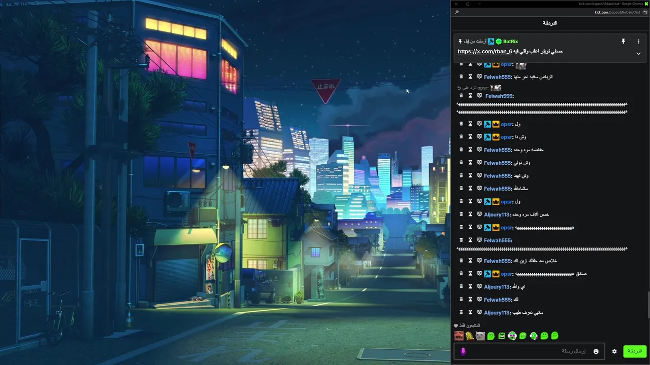
Task: Open the three-dot menu on the pinned message
Action: tap(638, 42)
